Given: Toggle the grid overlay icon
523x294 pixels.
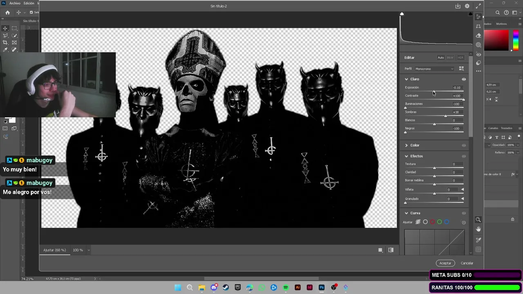Looking at the screenshot, I should 478,249.
